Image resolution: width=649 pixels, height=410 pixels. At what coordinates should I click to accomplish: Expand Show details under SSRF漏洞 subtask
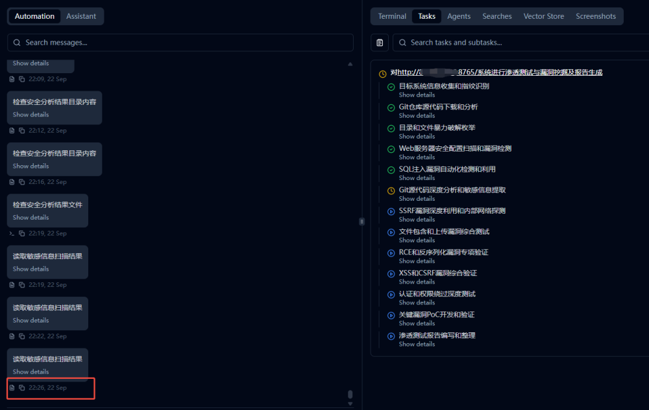[416, 220]
